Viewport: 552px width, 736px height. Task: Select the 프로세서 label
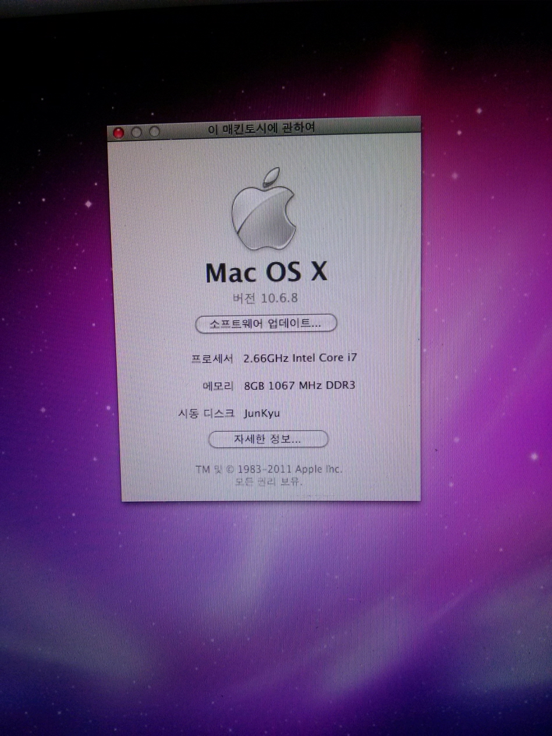tap(212, 358)
